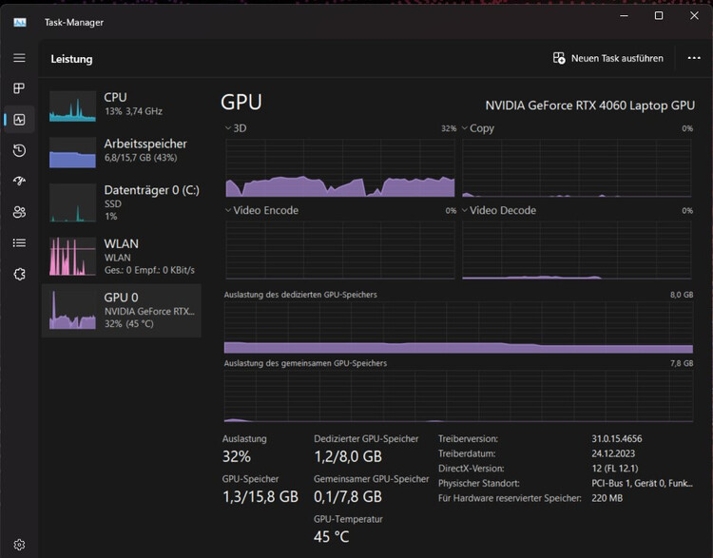Click NVIDIA GeForce RTX 4060 Laptop GPU title
Image resolution: width=713 pixels, height=558 pixels.
click(589, 106)
